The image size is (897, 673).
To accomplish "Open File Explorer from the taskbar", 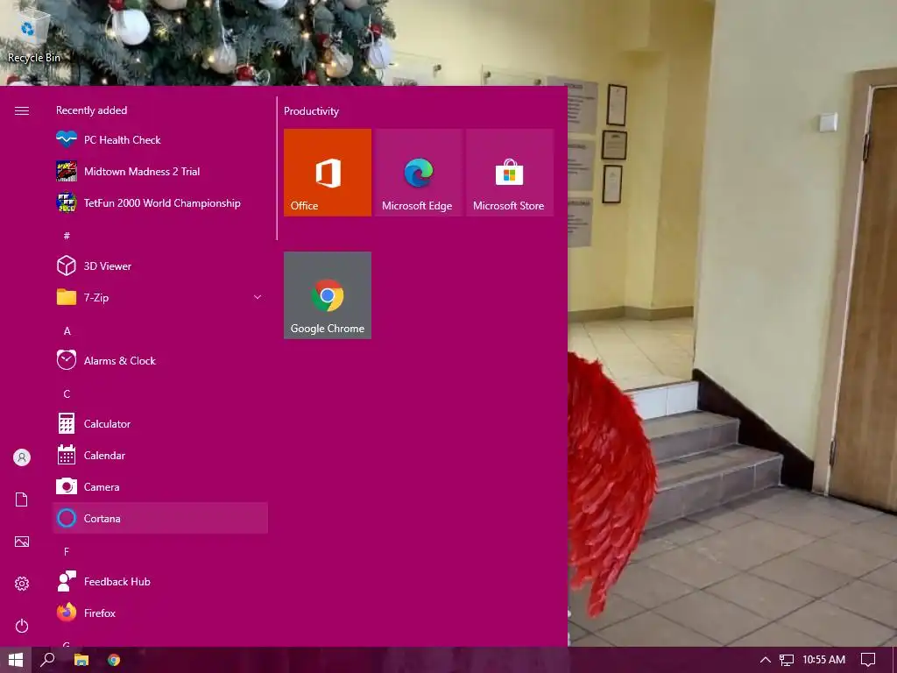I will (81, 660).
